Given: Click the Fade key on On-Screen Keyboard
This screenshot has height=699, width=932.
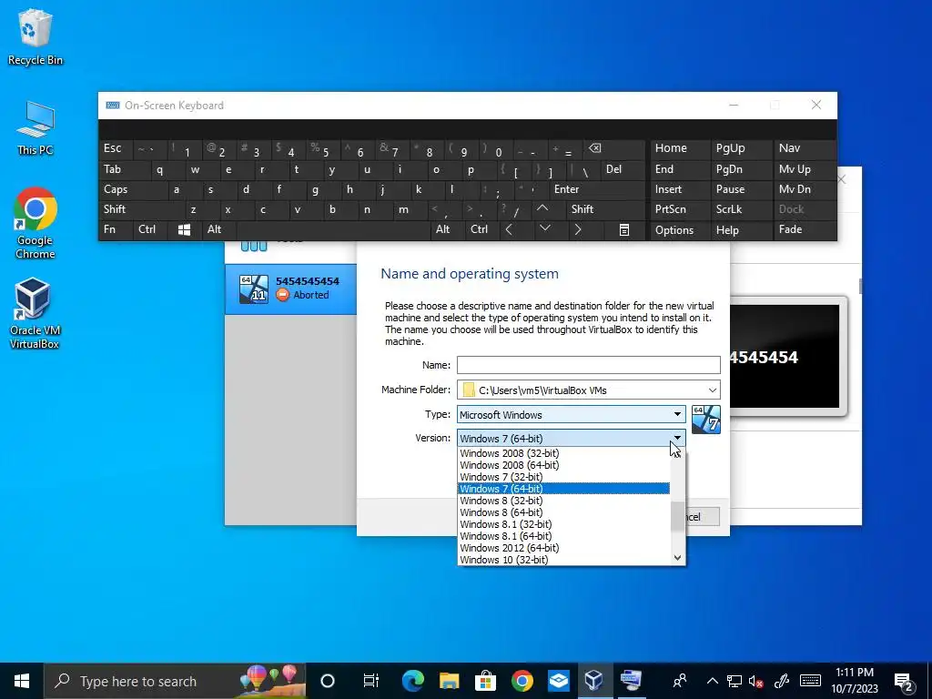Looking at the screenshot, I should point(803,229).
